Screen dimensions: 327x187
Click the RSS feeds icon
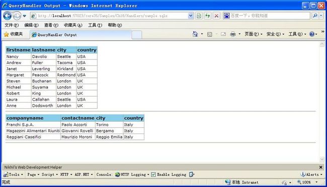pos(210,34)
